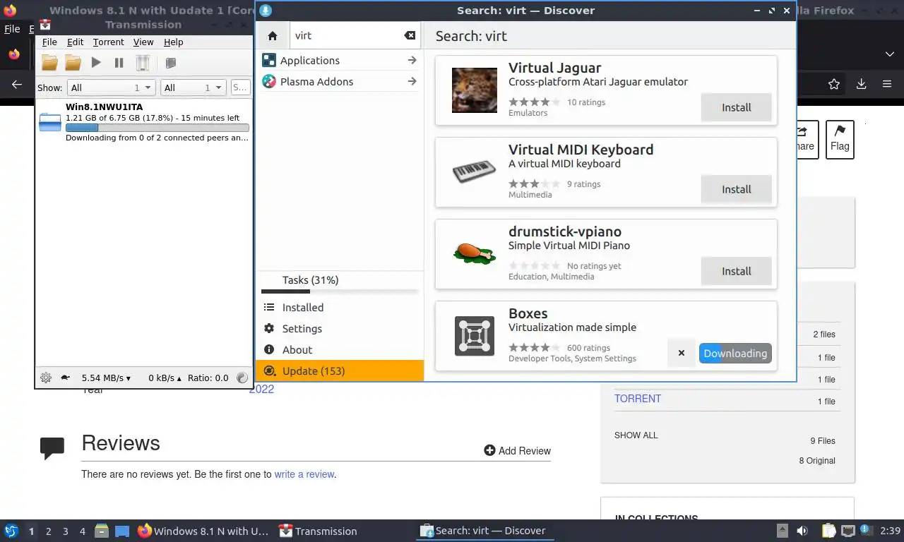Click the Flag button on Firefox page

coord(840,139)
